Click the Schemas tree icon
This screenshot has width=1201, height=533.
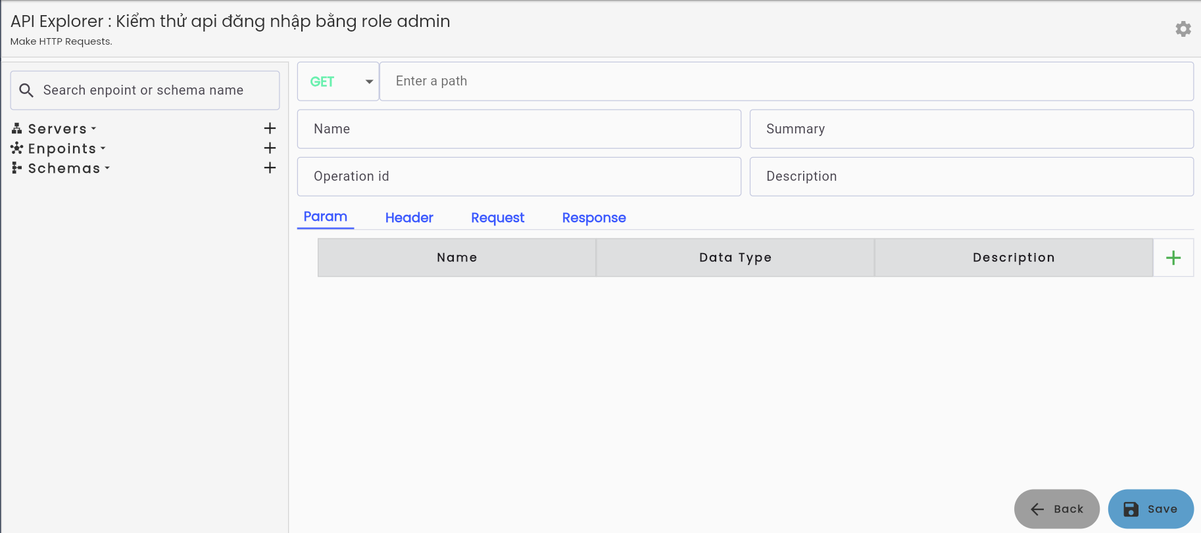tap(17, 168)
